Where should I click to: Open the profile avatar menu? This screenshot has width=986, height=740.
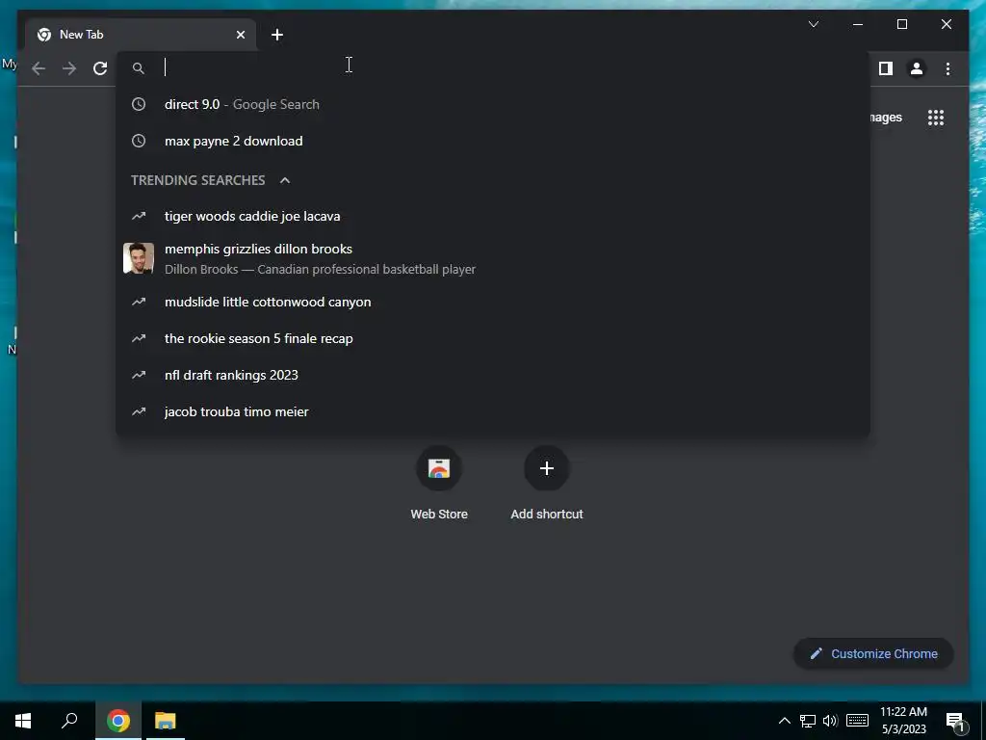(917, 68)
